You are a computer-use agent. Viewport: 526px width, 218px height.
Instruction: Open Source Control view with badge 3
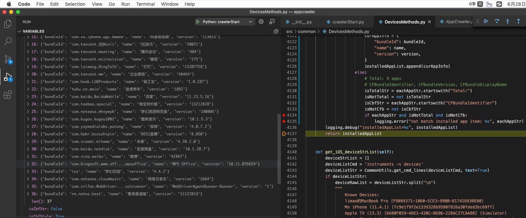pyautogui.click(x=8, y=59)
